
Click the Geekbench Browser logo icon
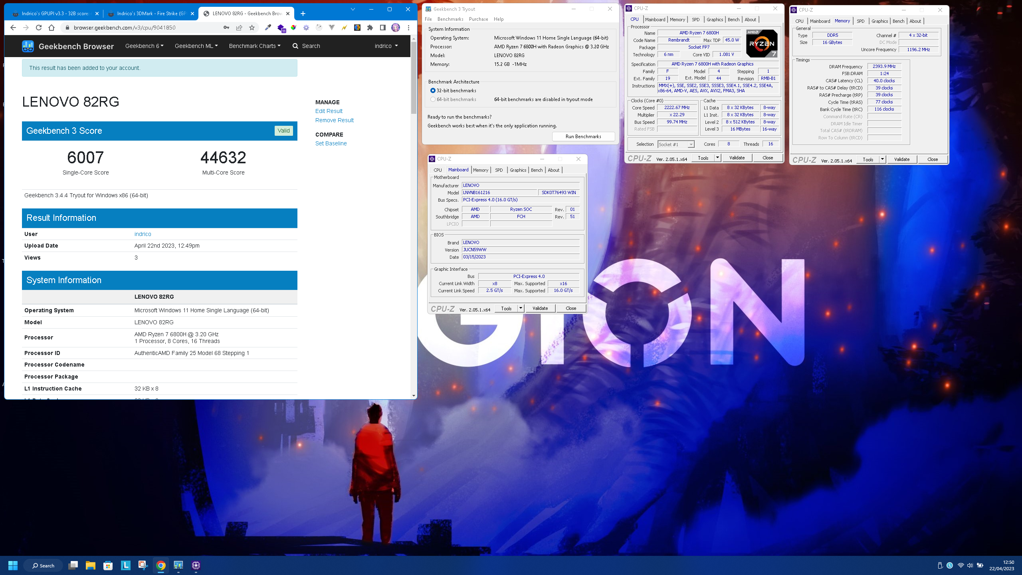pos(28,46)
